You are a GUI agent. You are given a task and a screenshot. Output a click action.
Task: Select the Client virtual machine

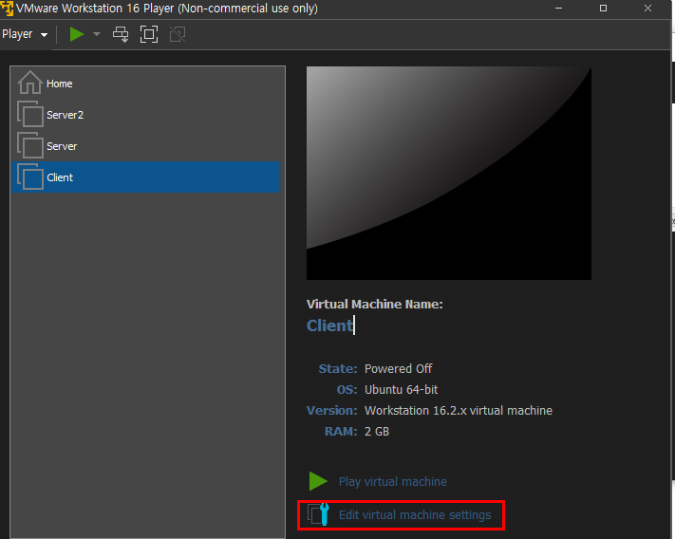pyautogui.click(x=146, y=177)
